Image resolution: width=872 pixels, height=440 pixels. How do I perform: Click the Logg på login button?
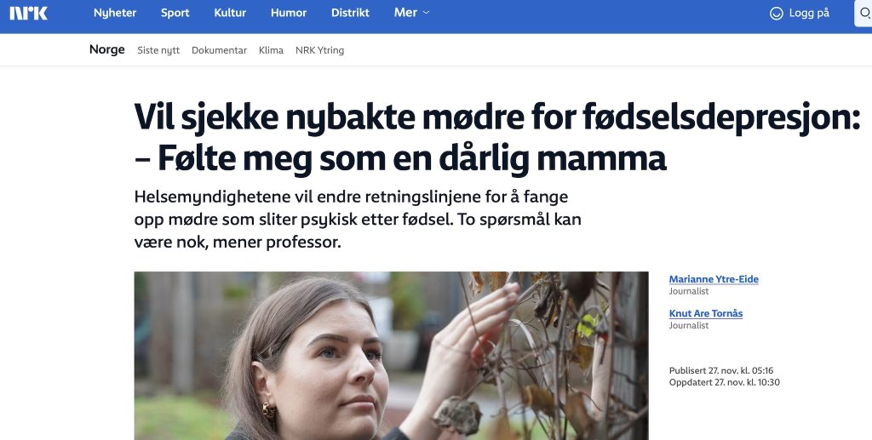tap(800, 14)
